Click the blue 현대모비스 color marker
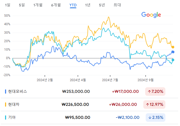Image resolution: width=180 pixels, height=126 pixels. (6, 92)
